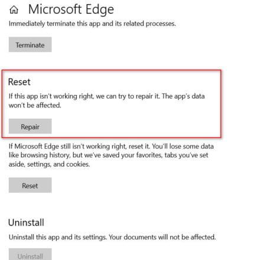Terminate the Microsoft Edge app
Screen dimensions: 260x260
[x=30, y=44]
